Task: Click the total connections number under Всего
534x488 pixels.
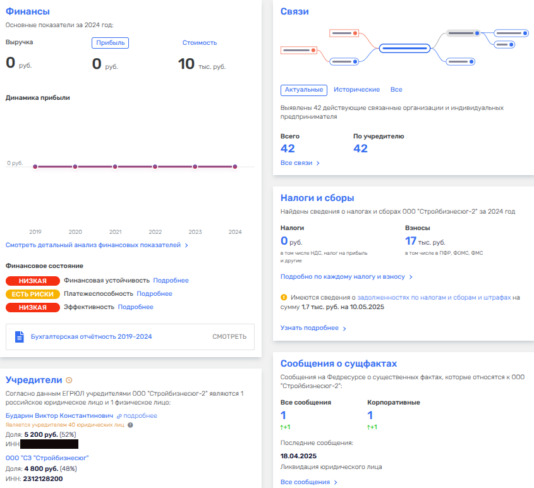Action: pos(288,149)
